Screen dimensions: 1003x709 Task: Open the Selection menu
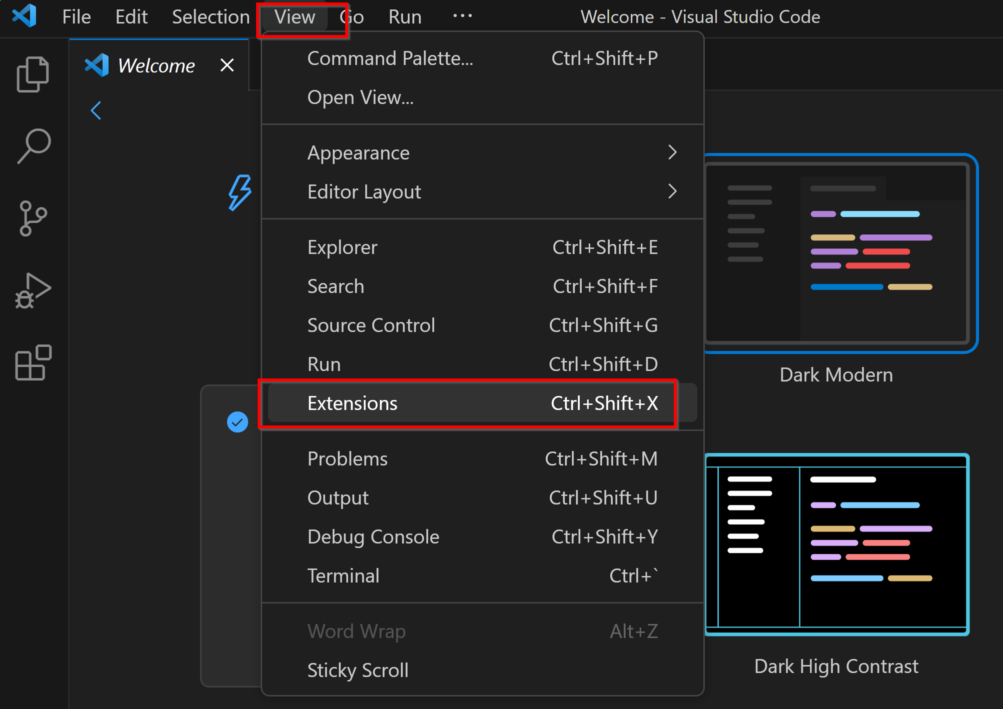pyautogui.click(x=211, y=17)
